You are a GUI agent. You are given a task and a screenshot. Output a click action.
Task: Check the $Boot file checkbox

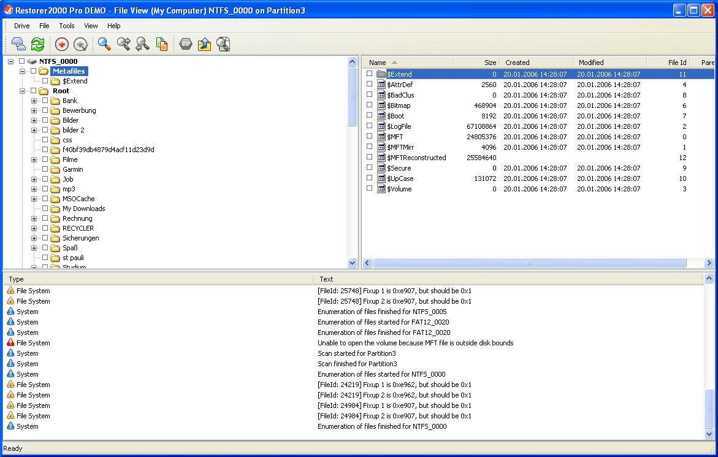pos(370,115)
